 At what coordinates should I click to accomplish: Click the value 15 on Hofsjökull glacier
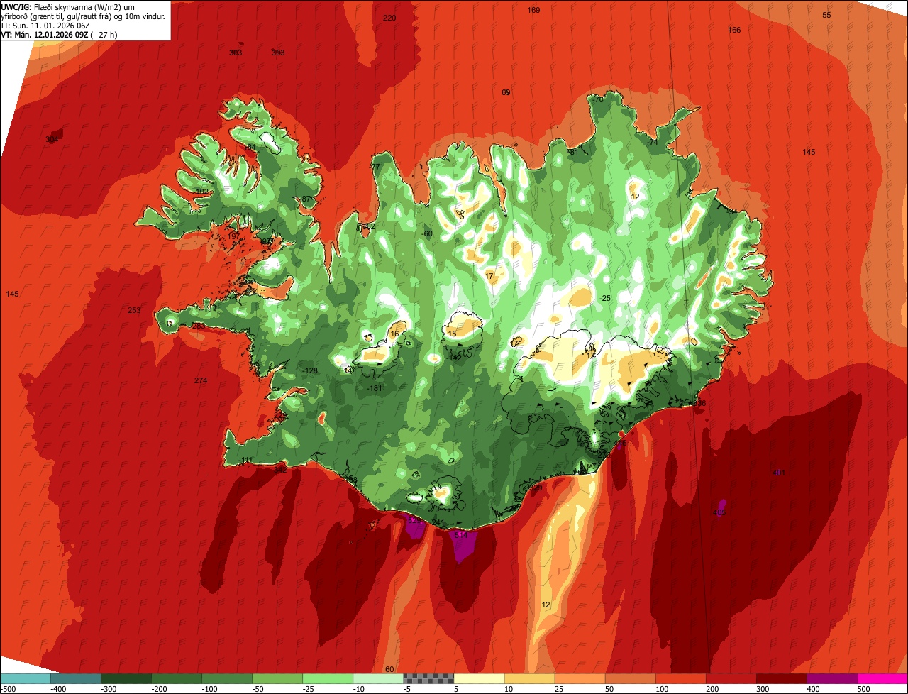click(452, 334)
